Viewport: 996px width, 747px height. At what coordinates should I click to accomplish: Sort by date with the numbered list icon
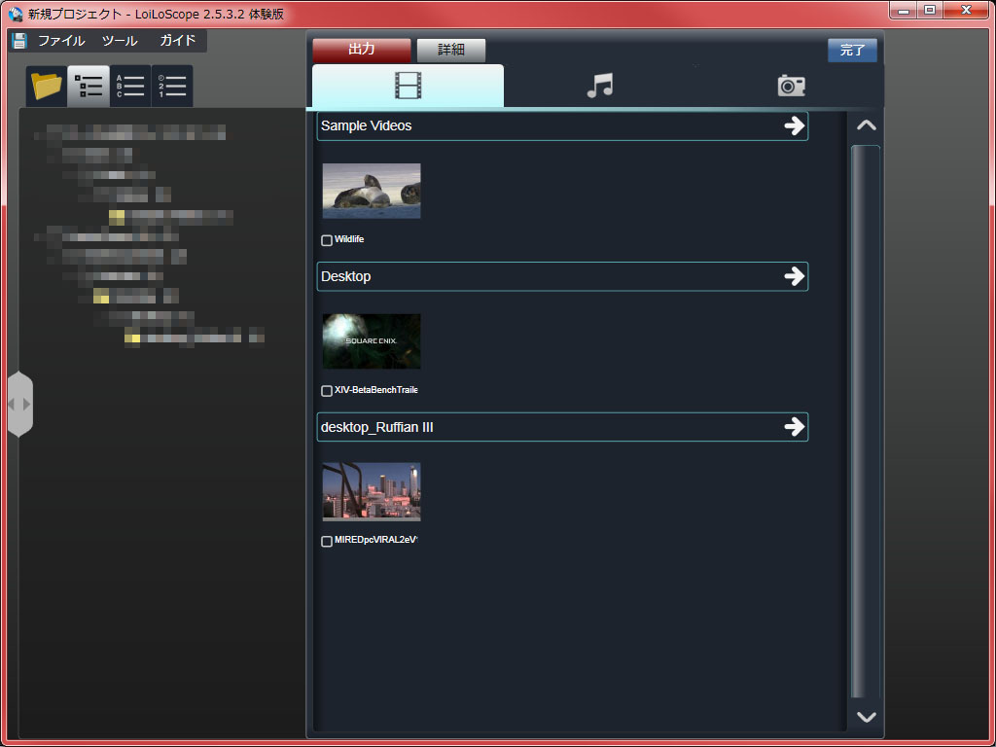tap(172, 86)
